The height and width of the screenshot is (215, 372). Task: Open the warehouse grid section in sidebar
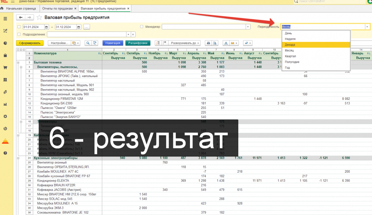[5, 80]
